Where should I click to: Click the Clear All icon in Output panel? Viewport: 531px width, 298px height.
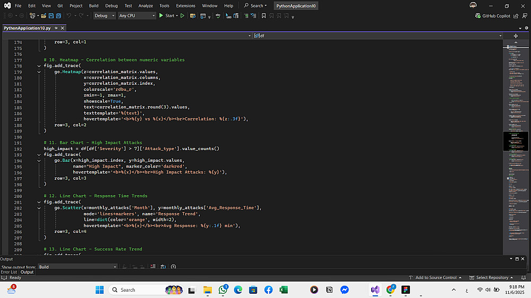pyautogui.click(x=152, y=267)
